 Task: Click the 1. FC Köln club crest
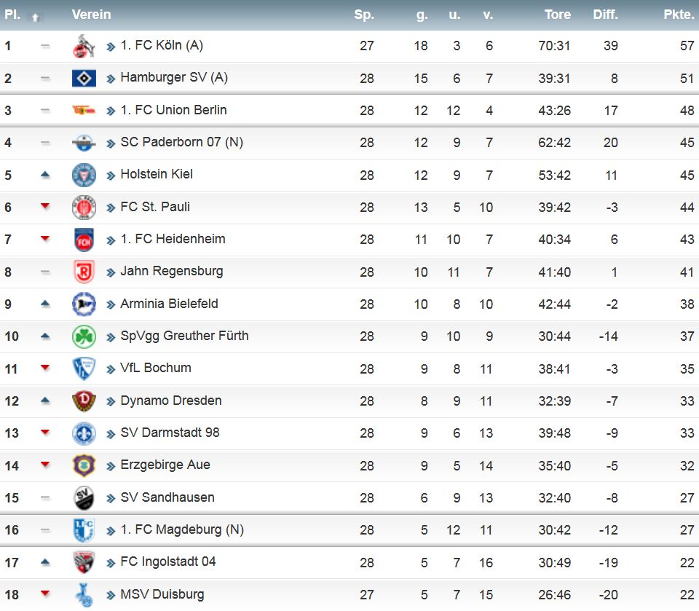(x=84, y=46)
